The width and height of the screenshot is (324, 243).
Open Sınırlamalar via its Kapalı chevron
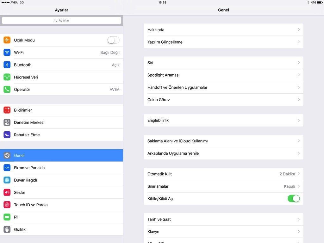(x=298, y=186)
